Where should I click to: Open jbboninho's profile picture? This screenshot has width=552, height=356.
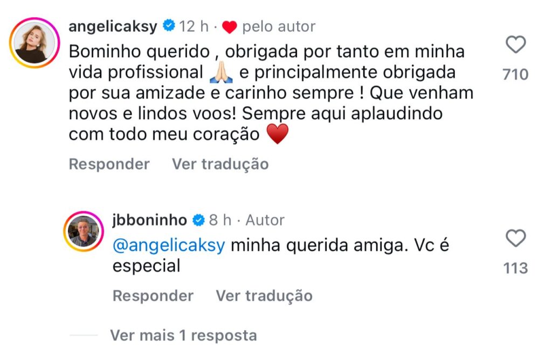82,231
